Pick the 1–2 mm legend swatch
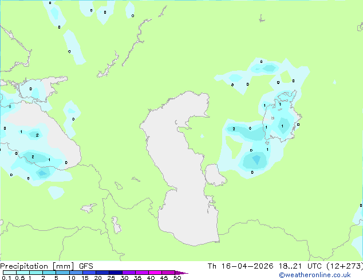 pyautogui.click(x=36, y=273)
